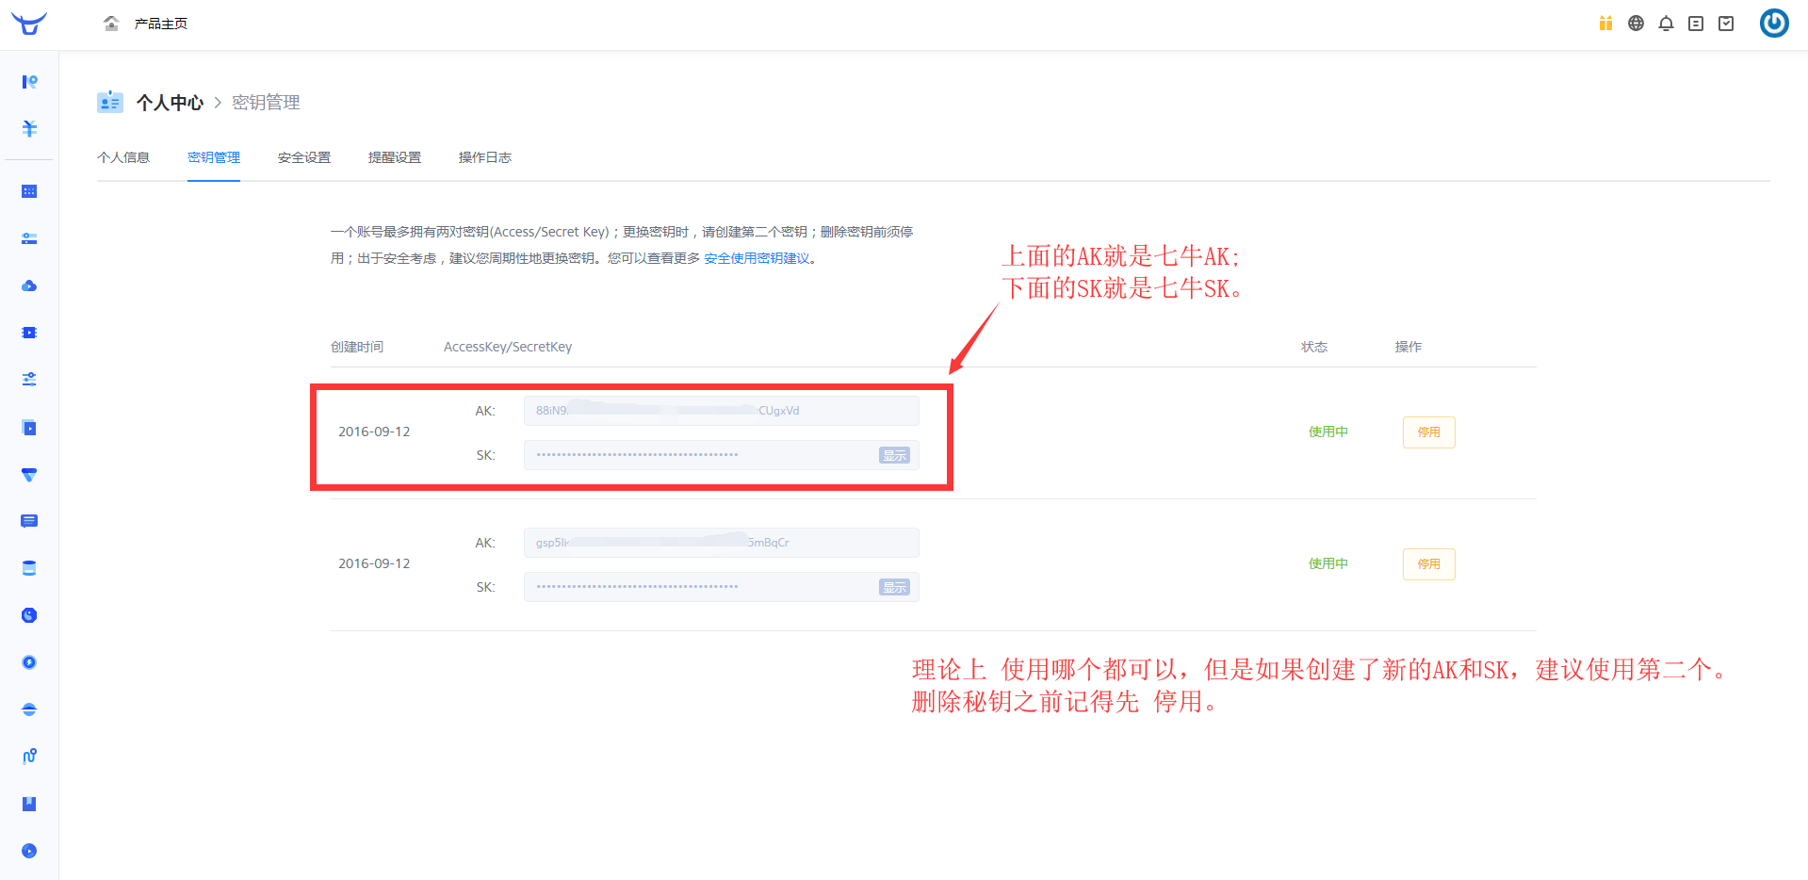This screenshot has height=880, width=1808.
Task: Click the sidebar person-location icon
Action: [x=29, y=82]
